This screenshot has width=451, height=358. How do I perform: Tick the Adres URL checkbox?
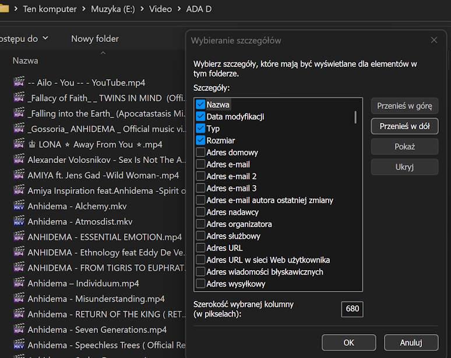pyautogui.click(x=200, y=248)
